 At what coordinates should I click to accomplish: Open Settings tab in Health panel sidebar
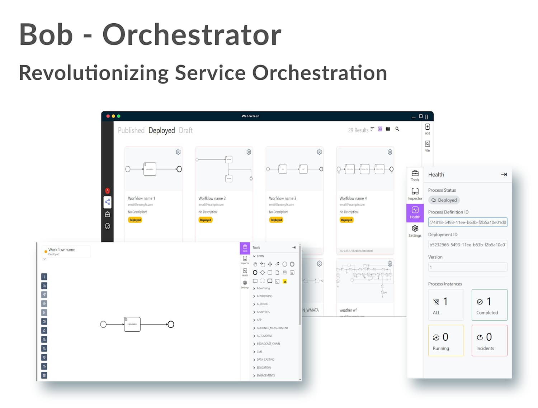click(415, 231)
